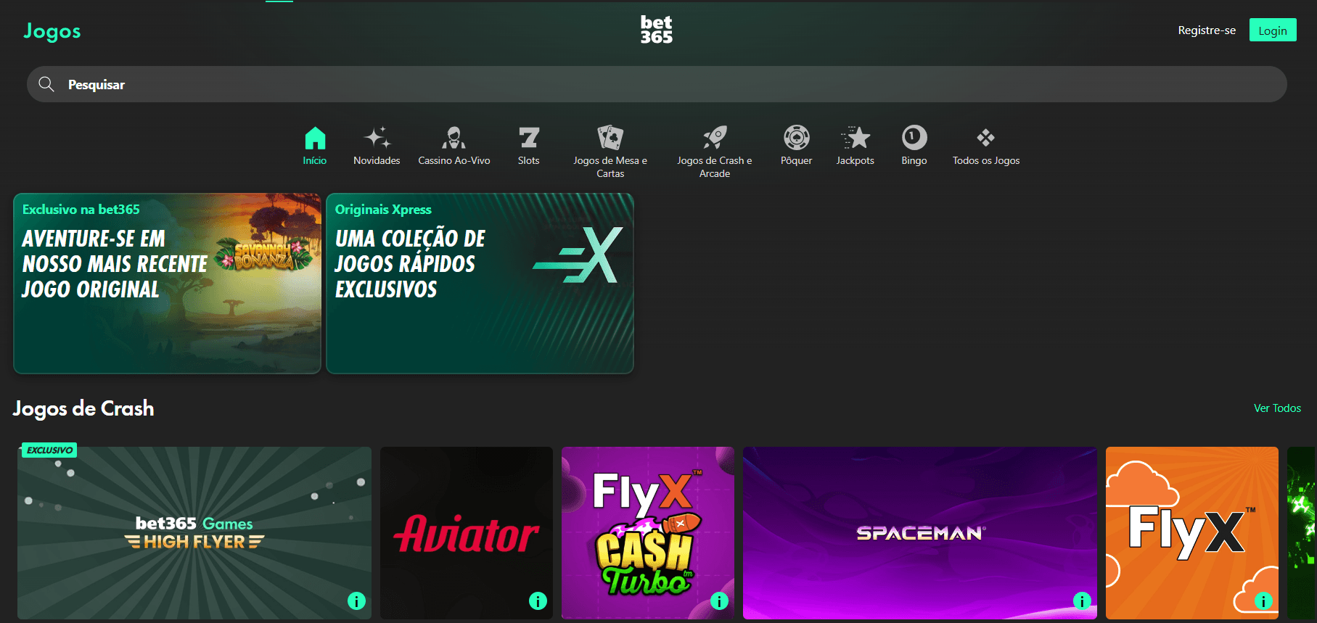Click the Início home icon
Screen dimensions: 1317x623
click(x=315, y=137)
